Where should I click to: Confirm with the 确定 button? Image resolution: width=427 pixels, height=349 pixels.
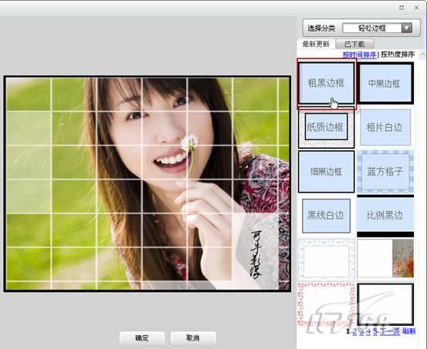click(142, 338)
